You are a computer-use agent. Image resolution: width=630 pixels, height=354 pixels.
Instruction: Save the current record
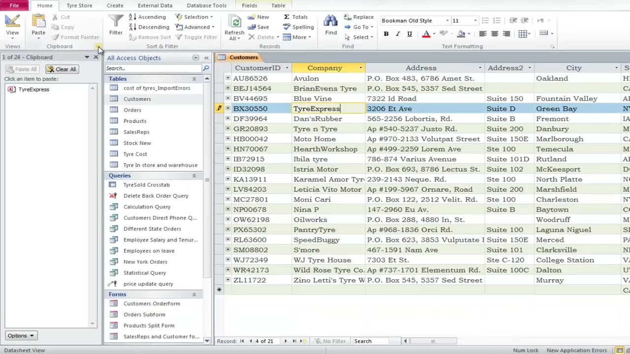pos(259,27)
